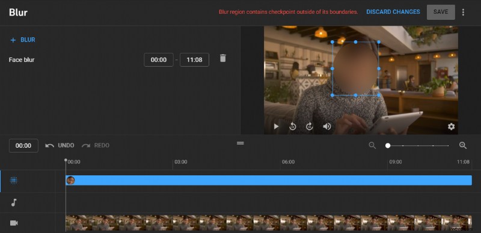
Task: Delete the Face blur entry
Action: point(223,58)
